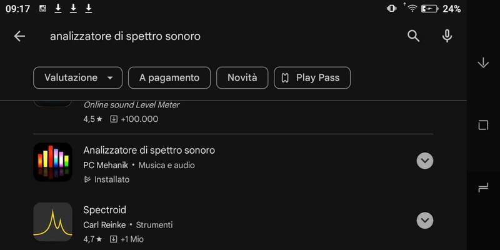The image size is (500, 250).
Task: Tap the square recent apps button
Action: [482, 125]
